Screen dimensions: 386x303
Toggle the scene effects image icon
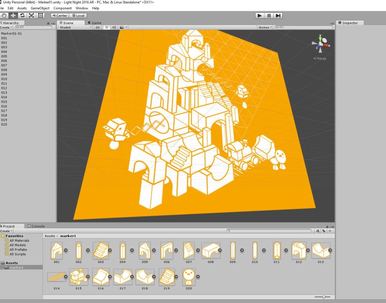122,27
